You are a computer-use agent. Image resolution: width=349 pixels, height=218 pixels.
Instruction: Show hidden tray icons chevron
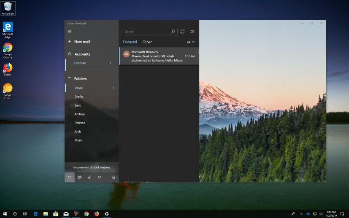pyautogui.click(x=301, y=214)
